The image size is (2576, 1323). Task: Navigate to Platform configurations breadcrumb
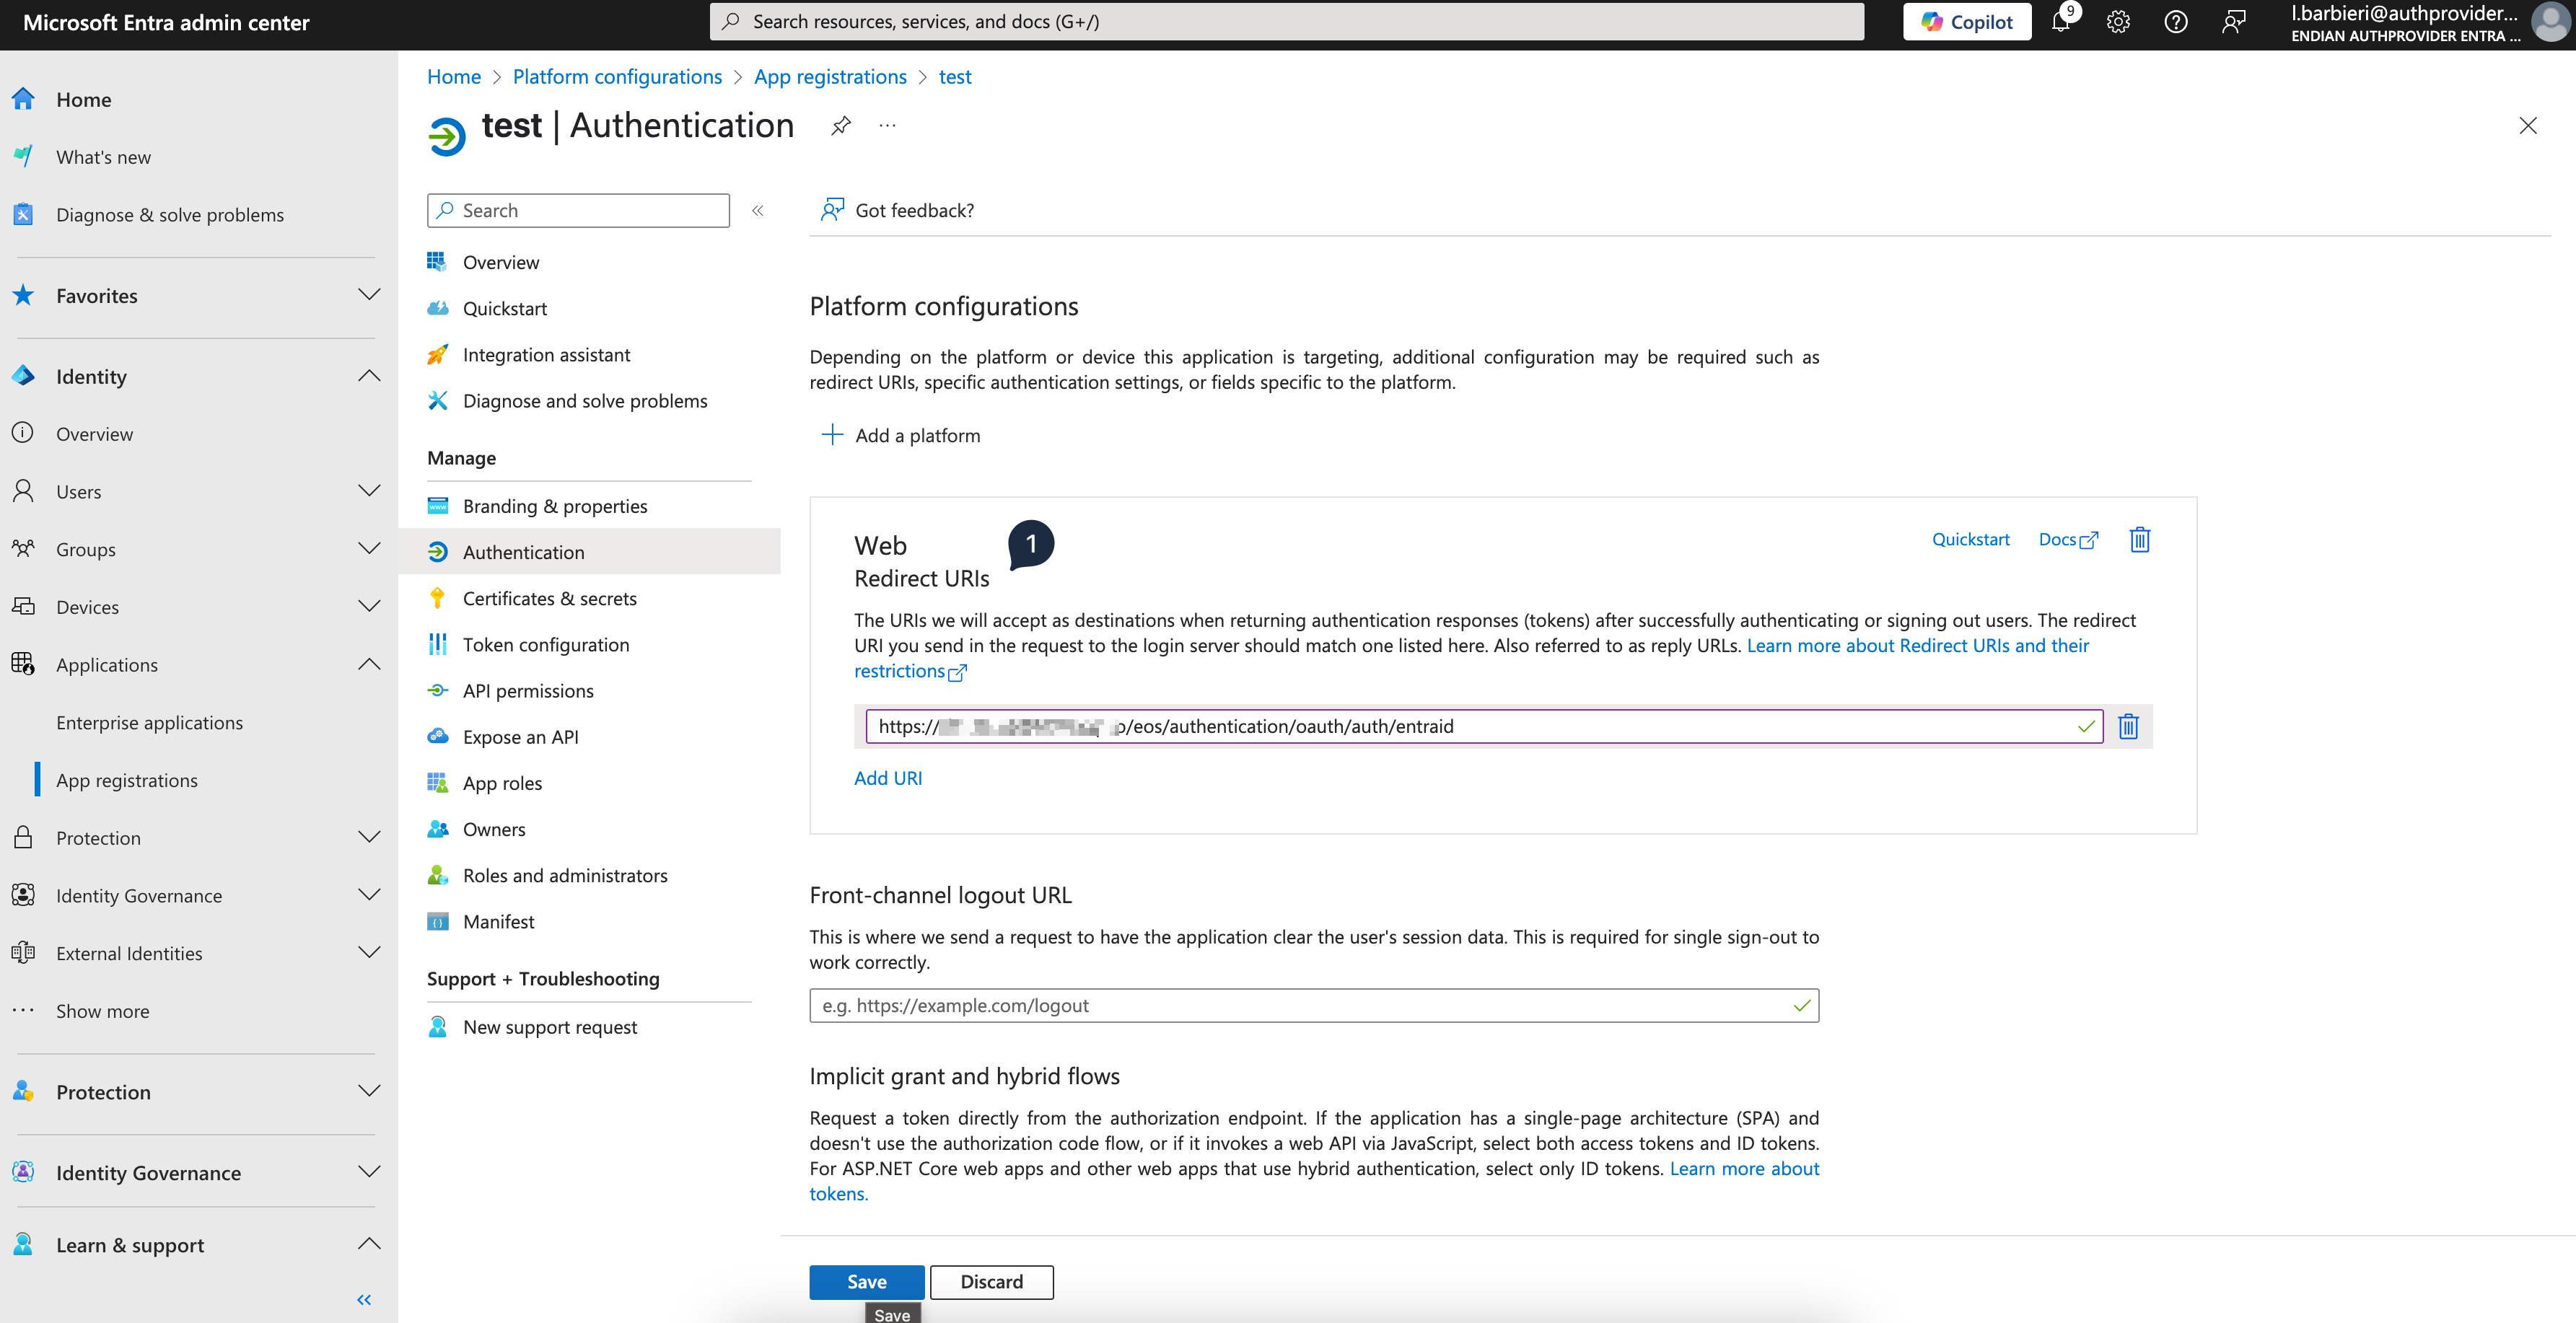pyautogui.click(x=617, y=77)
